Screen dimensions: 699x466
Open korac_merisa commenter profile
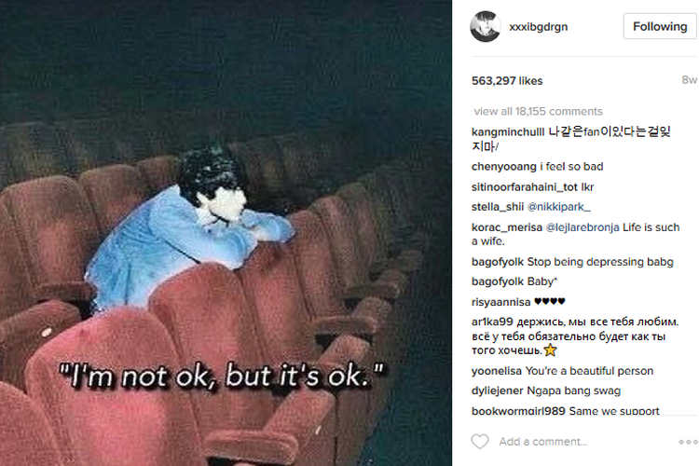pyautogui.click(x=507, y=227)
